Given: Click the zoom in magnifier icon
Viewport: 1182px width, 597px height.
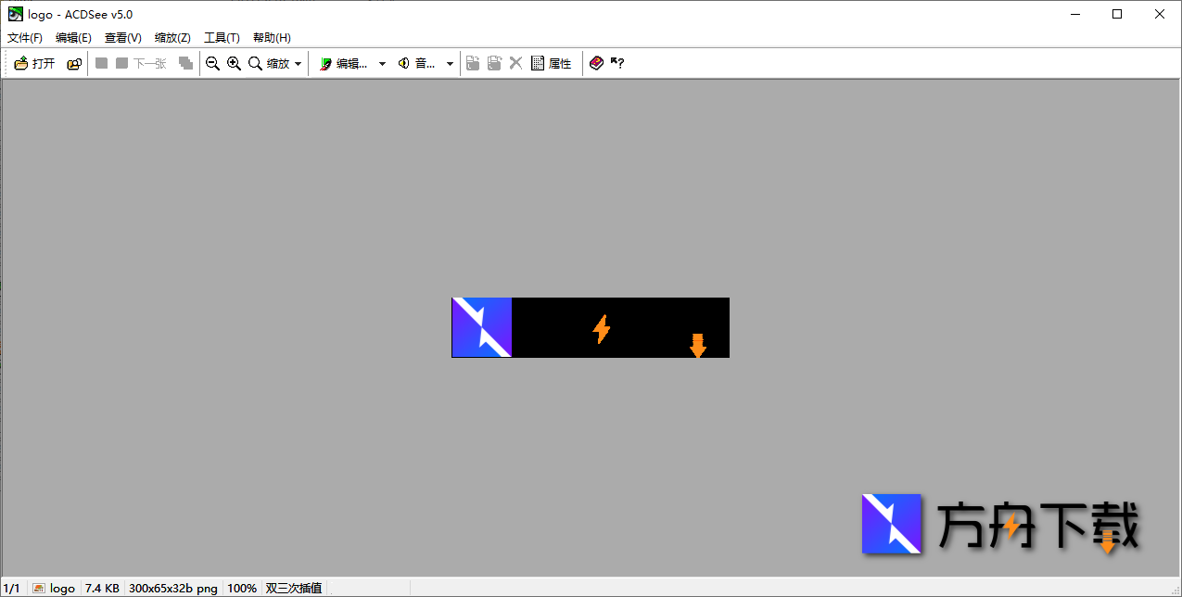Looking at the screenshot, I should pos(234,64).
